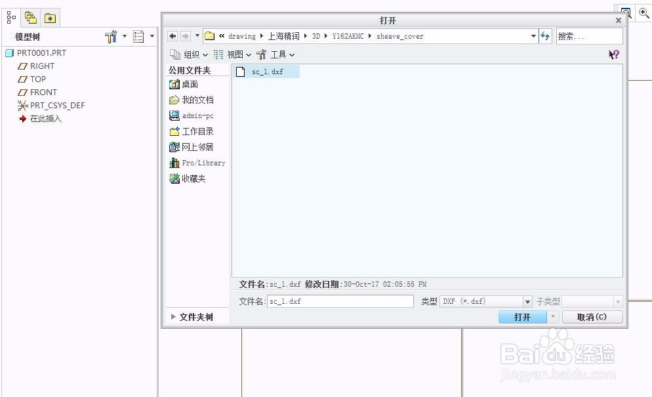Click the 打开 open button
Screen dimensions: 652x397
523,317
